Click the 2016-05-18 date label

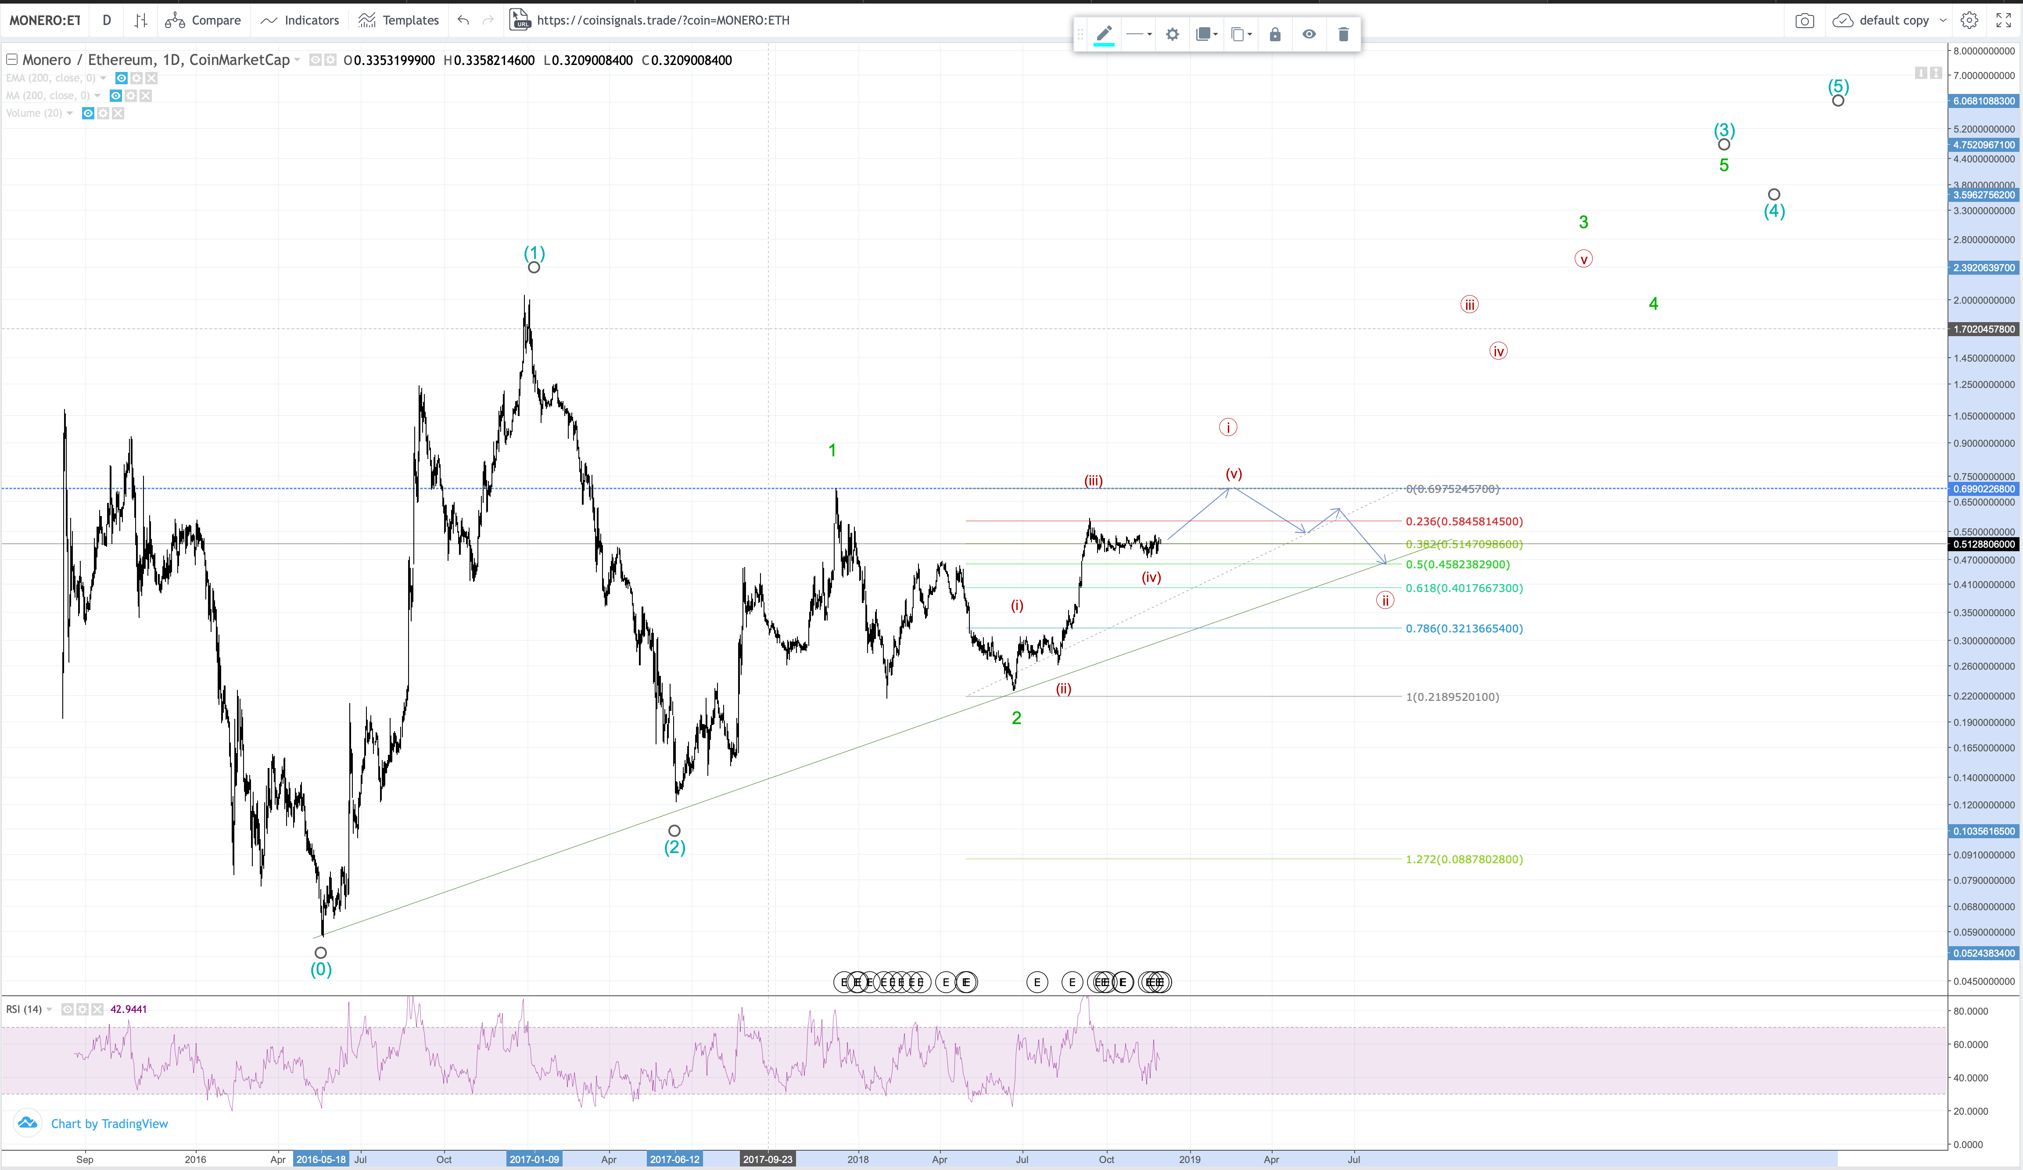[x=320, y=1159]
